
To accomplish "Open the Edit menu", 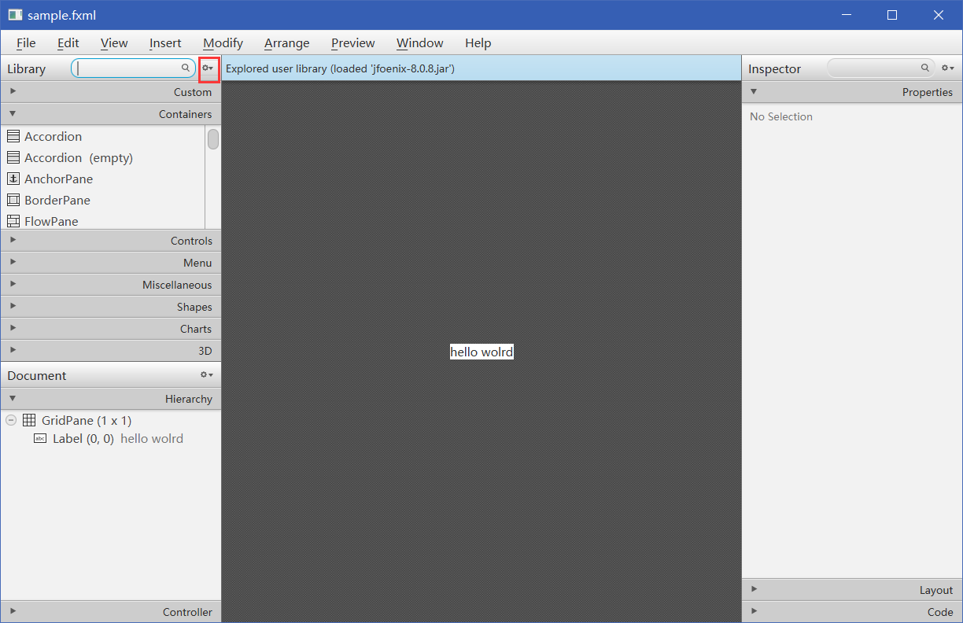I will point(68,43).
